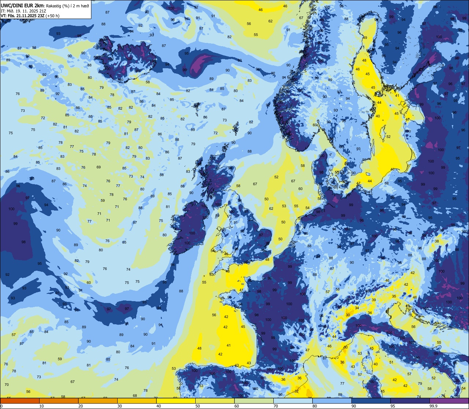Click the init time "IT: Mið. 19. 11. 2025 21Z"

pos(23,11)
